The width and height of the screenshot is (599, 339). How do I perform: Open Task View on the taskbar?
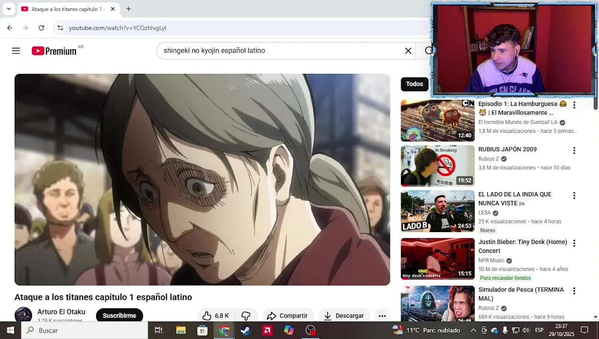pyautogui.click(x=159, y=330)
